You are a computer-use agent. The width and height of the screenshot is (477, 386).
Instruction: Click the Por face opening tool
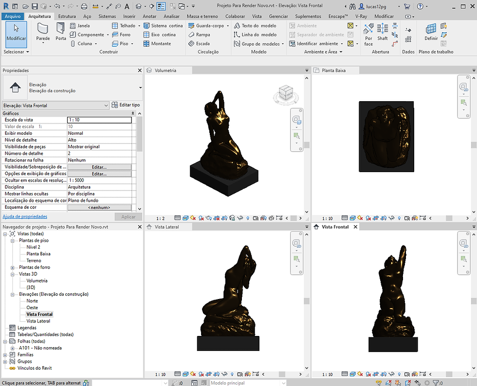pos(368,35)
